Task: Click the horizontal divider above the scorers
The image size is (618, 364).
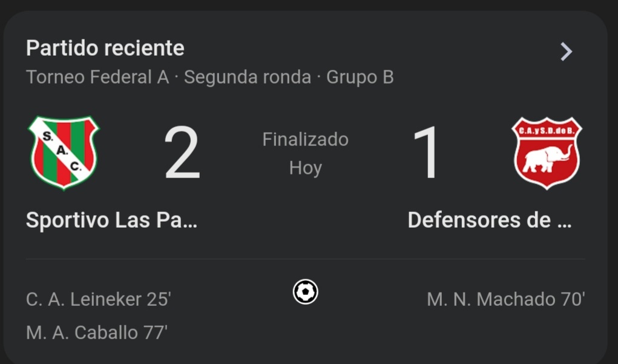Action: 305,259
